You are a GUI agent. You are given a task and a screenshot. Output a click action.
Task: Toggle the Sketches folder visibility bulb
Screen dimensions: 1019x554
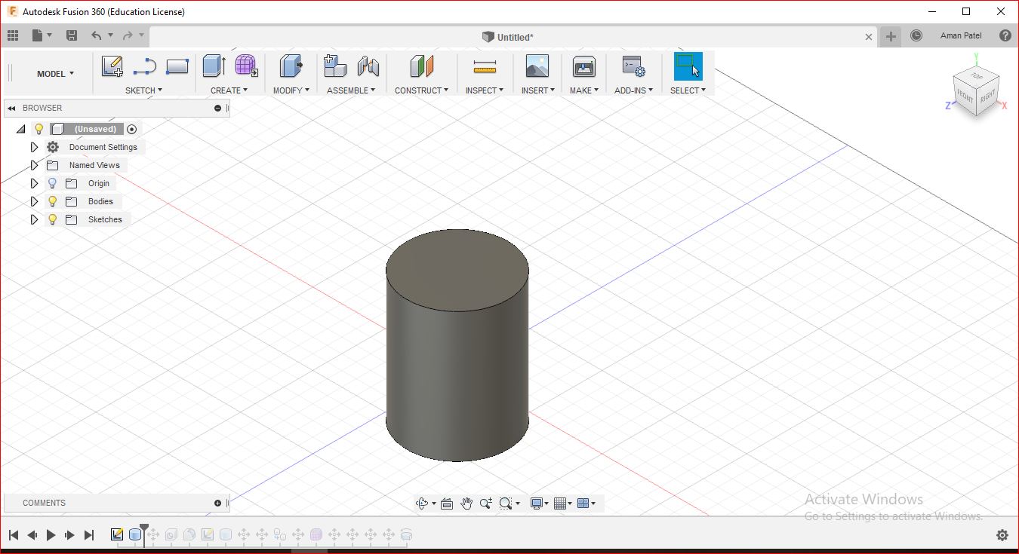click(x=52, y=219)
